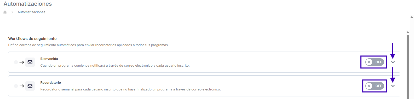The width and height of the screenshot is (415, 99).
Task: Click the inner panel scroll-up arrow
Action: pos(408,32)
